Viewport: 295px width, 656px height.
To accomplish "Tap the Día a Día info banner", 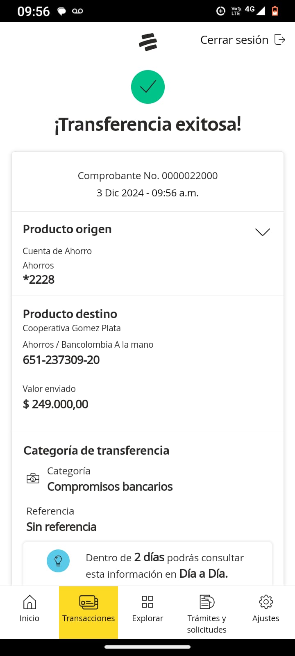I will 164,565.
